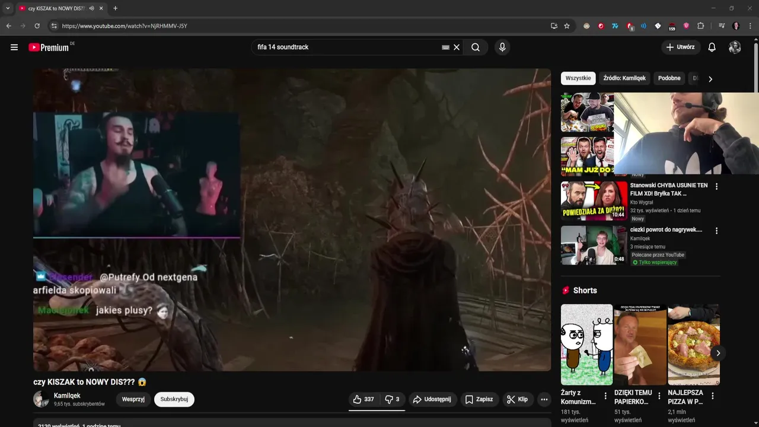Go back in browser history
This screenshot has height=427, width=759.
(x=9, y=26)
